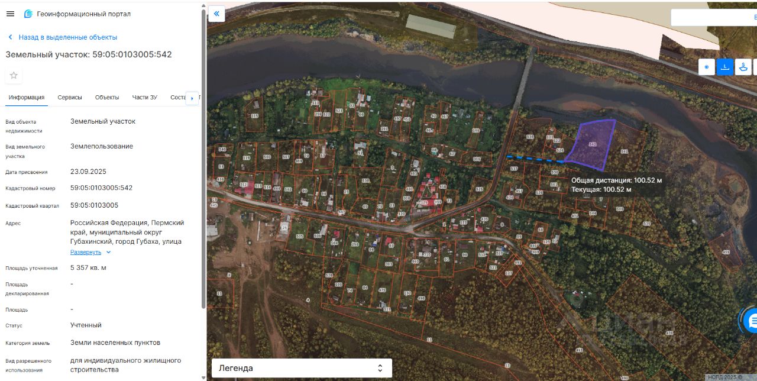This screenshot has height=381, width=757.
Task: Toggle the distance (L) measurement tool
Action: click(x=725, y=67)
